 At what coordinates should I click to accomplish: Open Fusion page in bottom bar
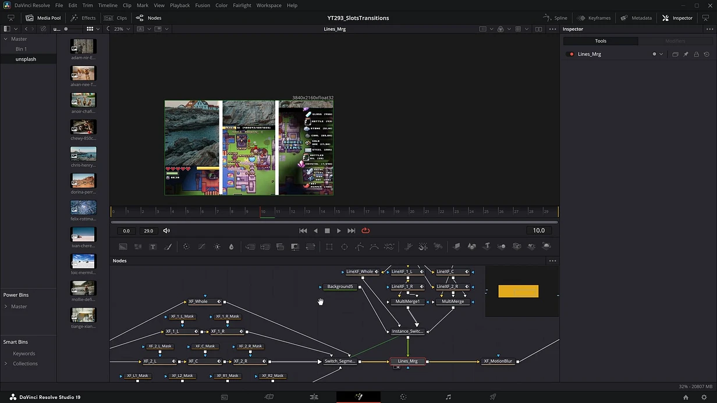pos(359,397)
